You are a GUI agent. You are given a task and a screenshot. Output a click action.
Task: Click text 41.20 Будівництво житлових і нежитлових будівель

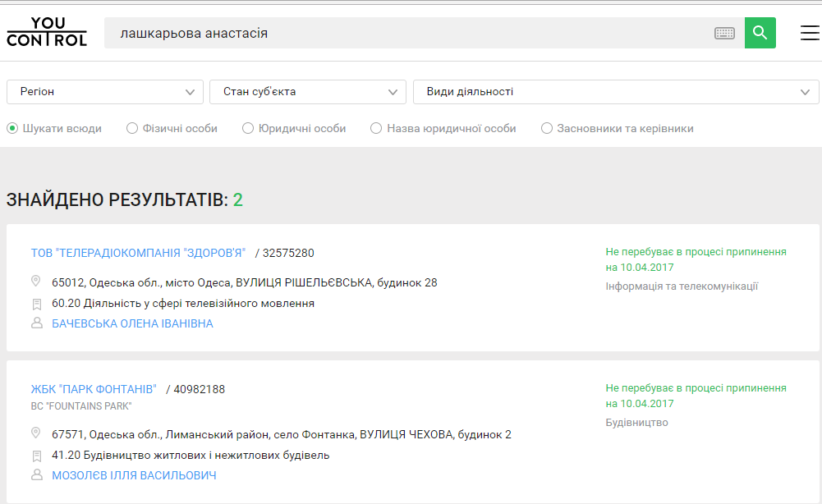[x=191, y=456]
